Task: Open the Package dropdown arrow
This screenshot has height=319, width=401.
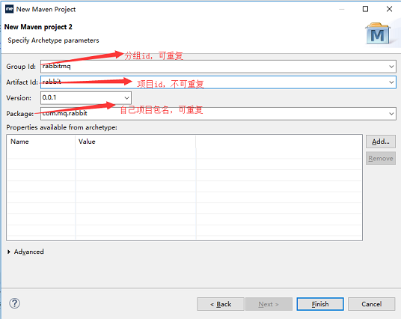Action: click(x=391, y=113)
